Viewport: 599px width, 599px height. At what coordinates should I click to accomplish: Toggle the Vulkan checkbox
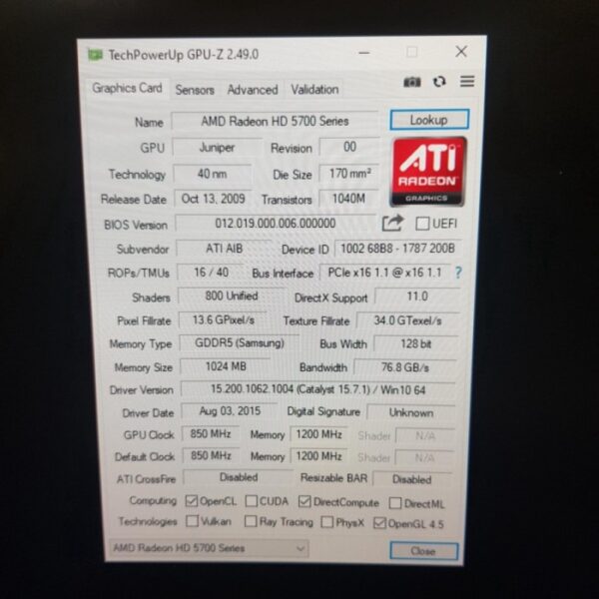pyautogui.click(x=192, y=521)
